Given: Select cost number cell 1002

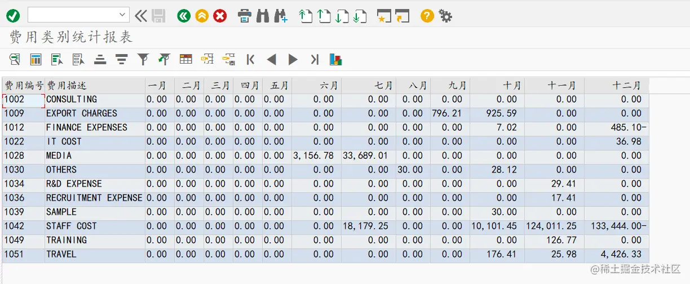Looking at the screenshot, I should pos(24,100).
